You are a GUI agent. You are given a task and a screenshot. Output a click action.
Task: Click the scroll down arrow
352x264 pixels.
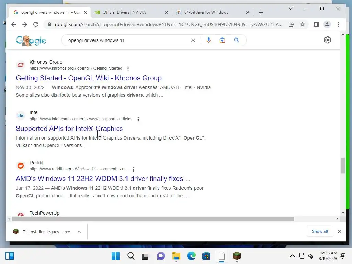(343, 213)
